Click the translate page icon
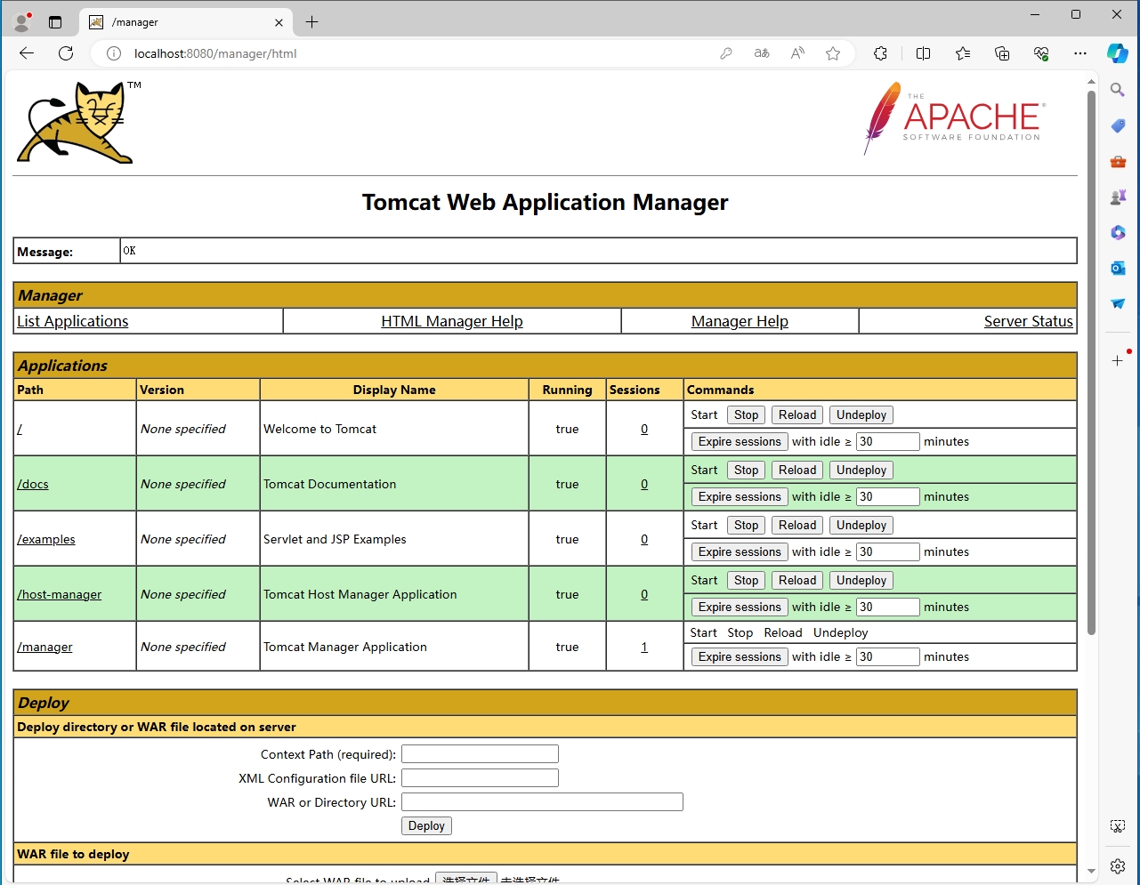 coord(762,53)
